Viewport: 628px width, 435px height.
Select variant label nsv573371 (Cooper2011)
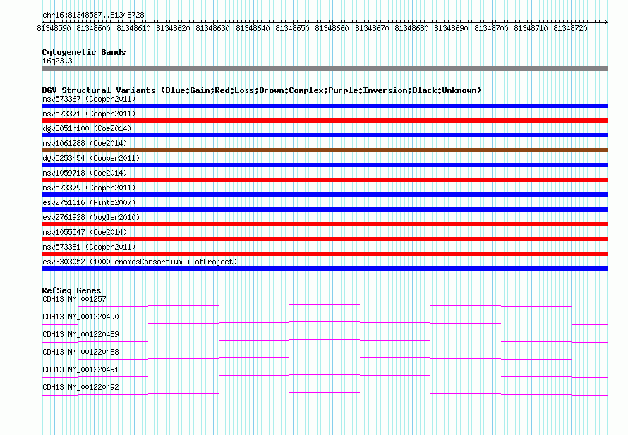89,114
